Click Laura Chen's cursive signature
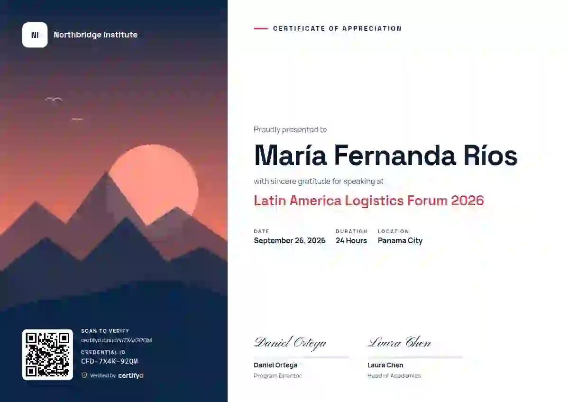 399,342
